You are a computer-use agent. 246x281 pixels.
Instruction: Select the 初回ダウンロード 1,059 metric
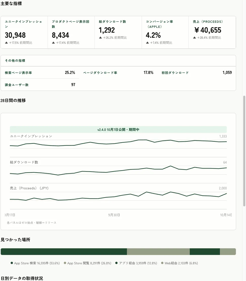coord(197,73)
